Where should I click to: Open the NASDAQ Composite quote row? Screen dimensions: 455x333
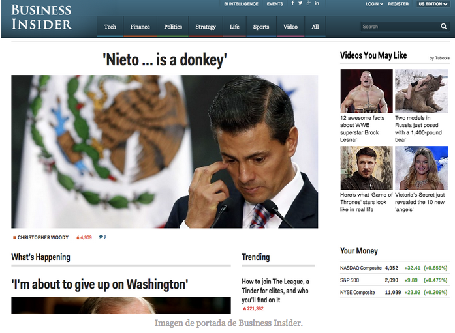tap(395, 268)
